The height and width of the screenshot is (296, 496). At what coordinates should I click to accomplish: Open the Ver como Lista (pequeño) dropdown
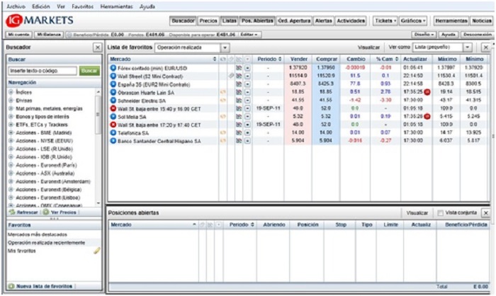click(x=468, y=47)
